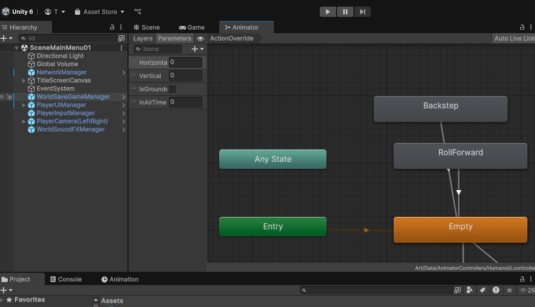
Task: Click the EventSystem cube icon
Action: pyautogui.click(x=32, y=89)
